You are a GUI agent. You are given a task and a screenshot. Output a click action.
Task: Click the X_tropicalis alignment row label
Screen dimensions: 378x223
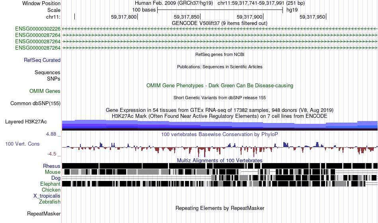47,196
